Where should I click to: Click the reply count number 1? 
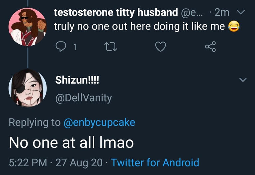click(x=75, y=47)
